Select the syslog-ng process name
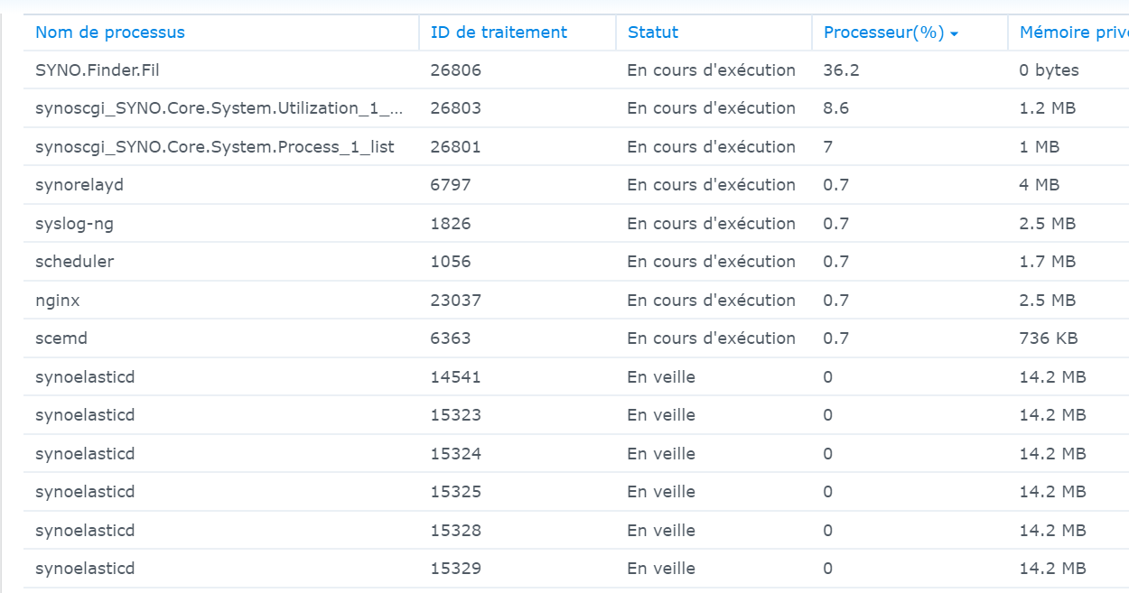This screenshot has width=1129, height=593. click(74, 224)
